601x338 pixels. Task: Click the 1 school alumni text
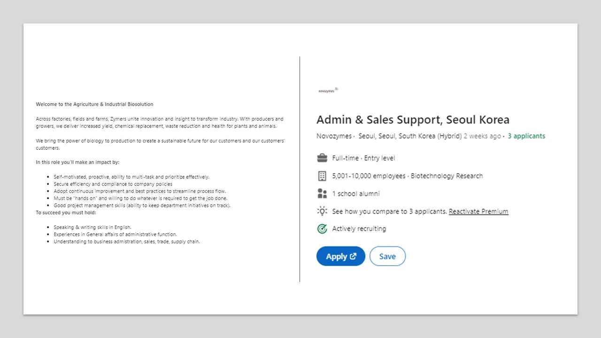coord(356,193)
